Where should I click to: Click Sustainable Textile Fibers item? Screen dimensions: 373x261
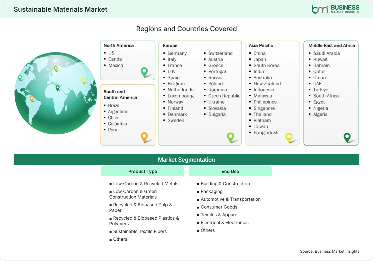point(138,231)
